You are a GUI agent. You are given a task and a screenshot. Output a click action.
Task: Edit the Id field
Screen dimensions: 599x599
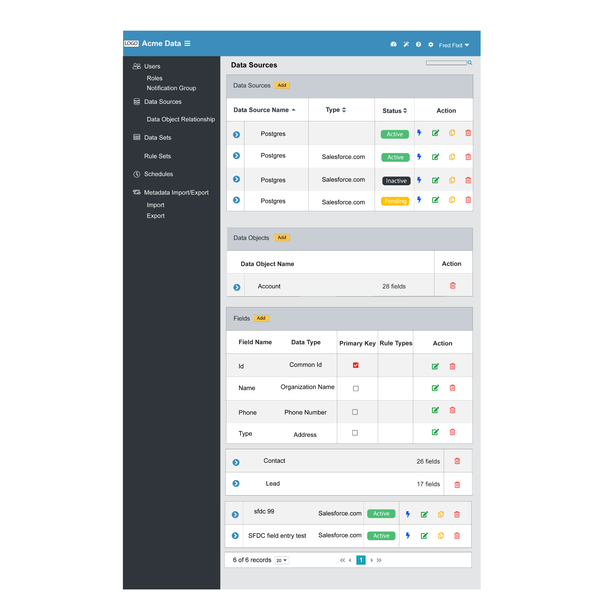pos(435,366)
